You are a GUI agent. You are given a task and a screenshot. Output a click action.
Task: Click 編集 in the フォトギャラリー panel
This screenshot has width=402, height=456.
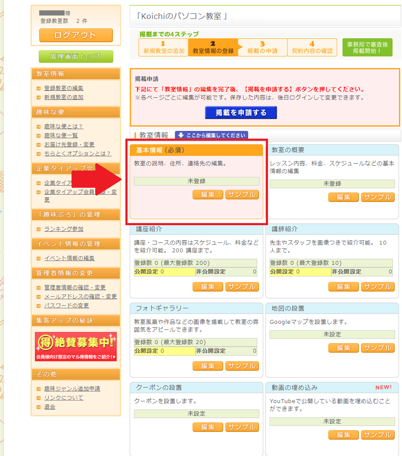(x=208, y=366)
